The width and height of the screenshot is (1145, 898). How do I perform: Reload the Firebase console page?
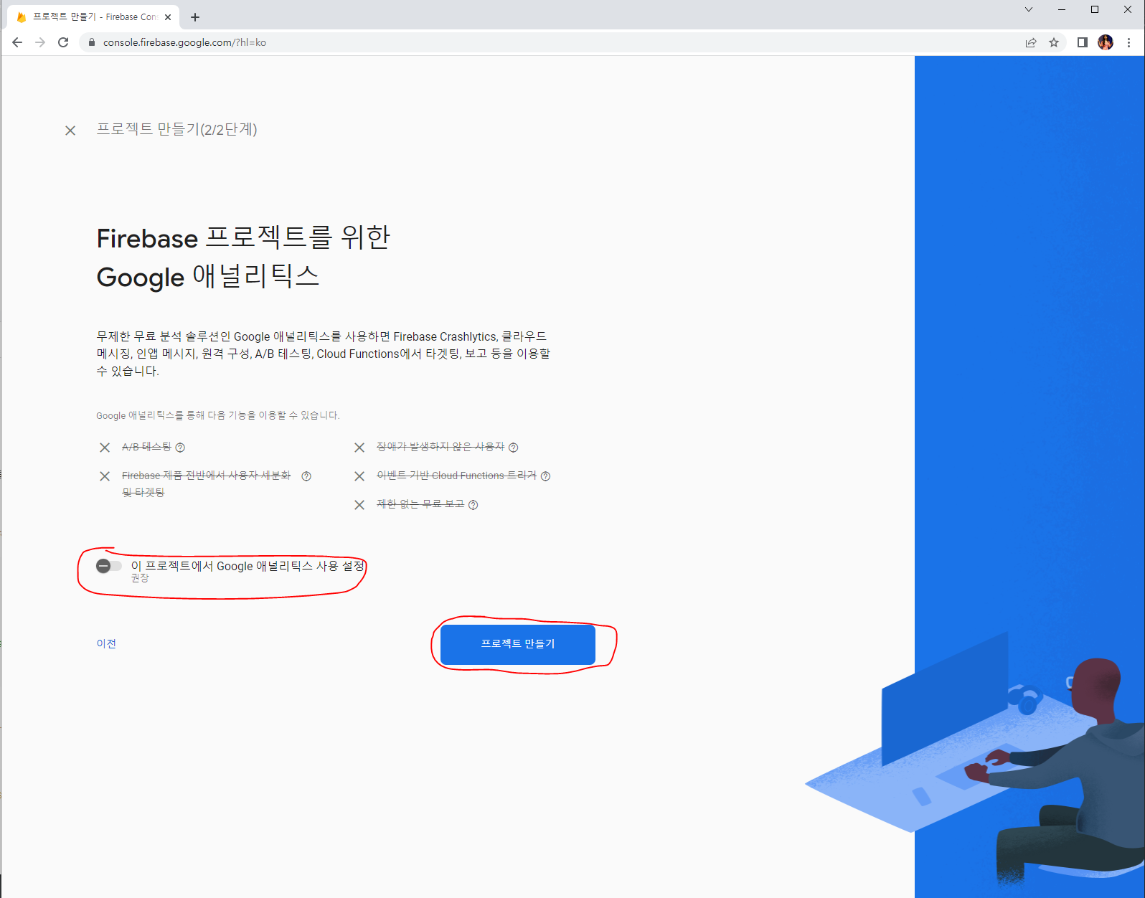[x=63, y=42]
